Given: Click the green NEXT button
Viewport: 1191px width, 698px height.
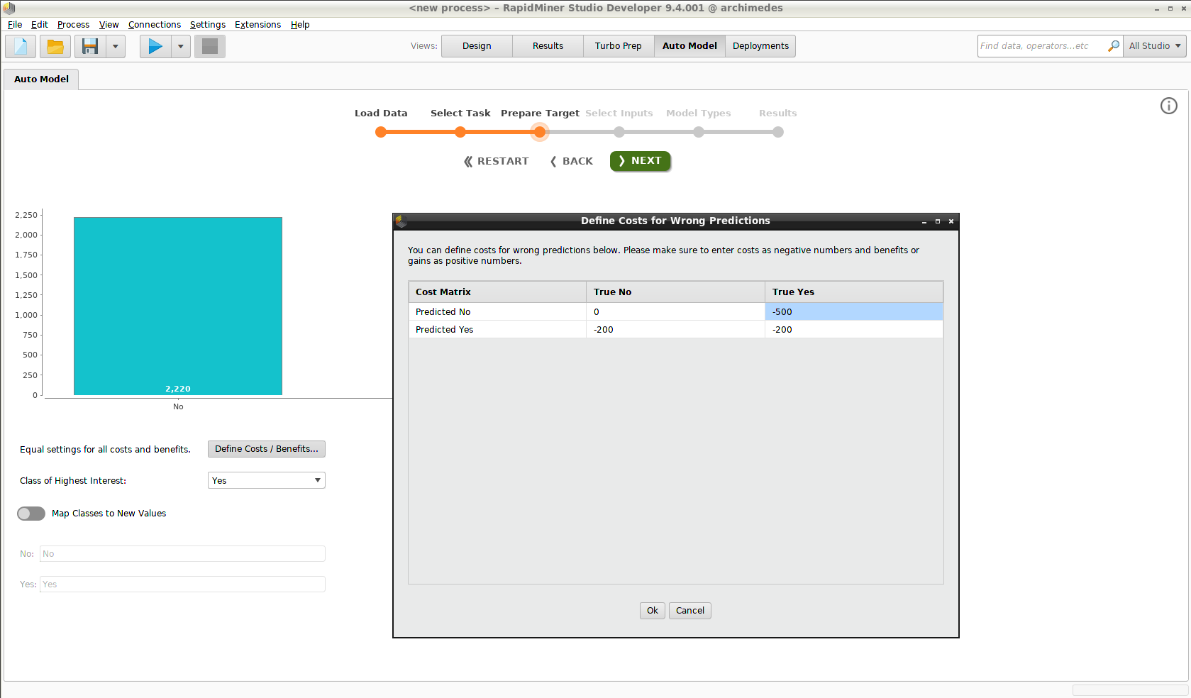Looking at the screenshot, I should [641, 161].
